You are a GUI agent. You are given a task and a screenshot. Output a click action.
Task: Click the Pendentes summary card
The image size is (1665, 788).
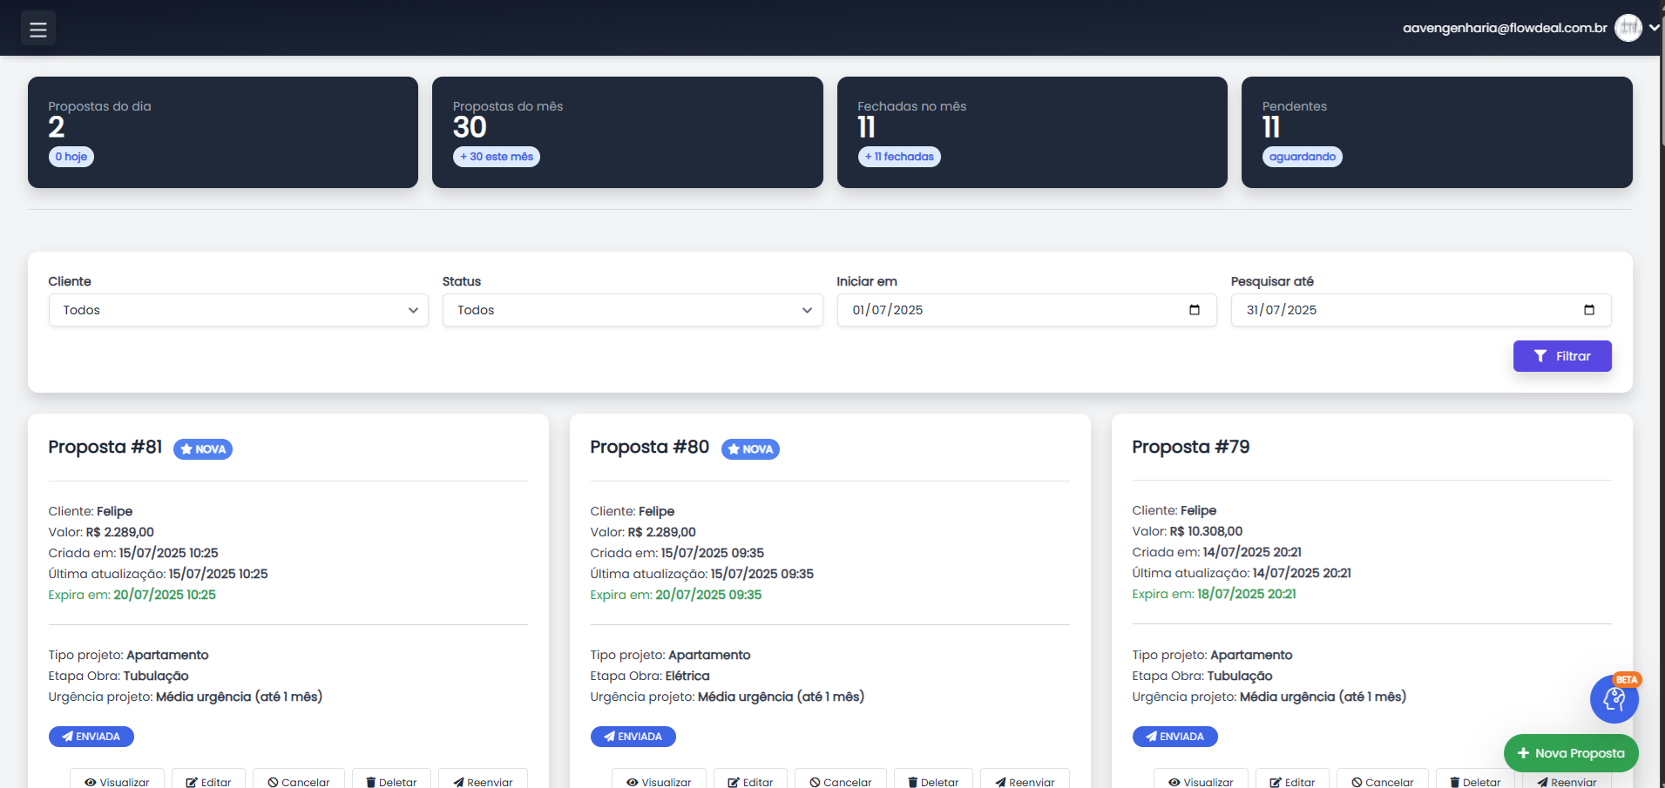click(x=1436, y=132)
